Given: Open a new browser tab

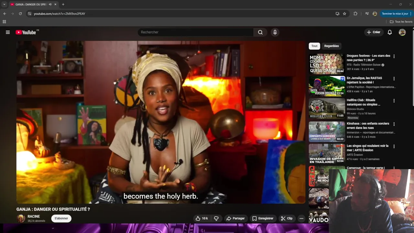Looking at the screenshot, I should pos(63,5).
